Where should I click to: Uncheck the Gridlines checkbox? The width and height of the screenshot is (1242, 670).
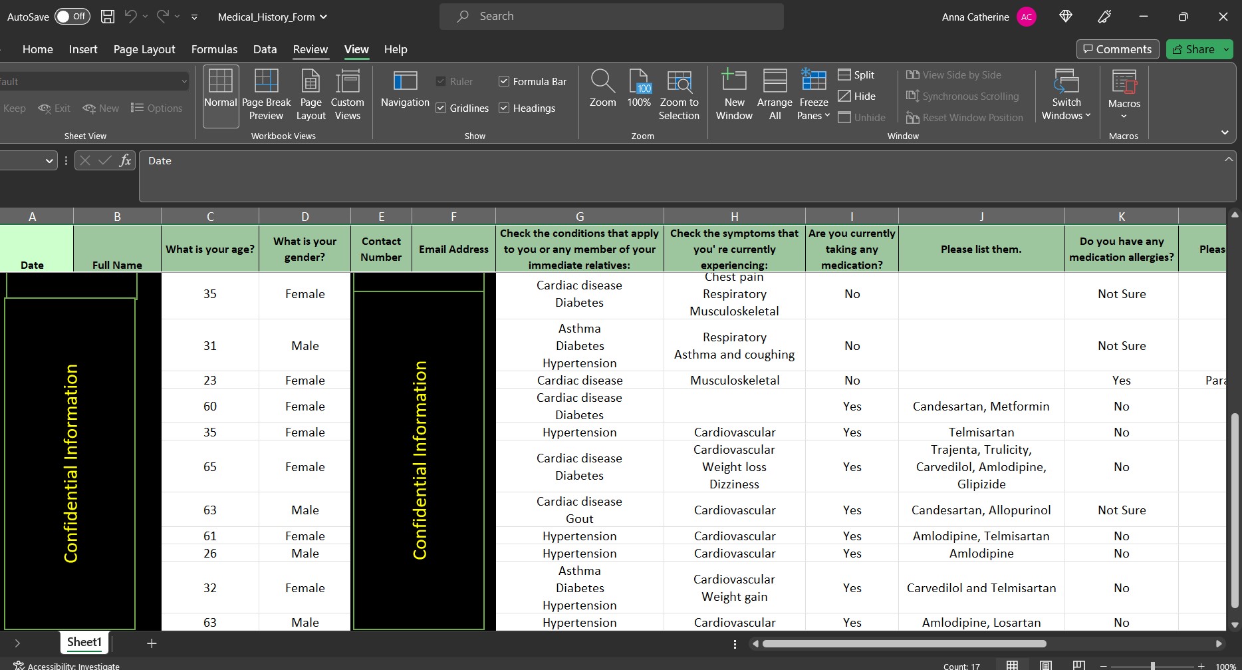pyautogui.click(x=441, y=108)
